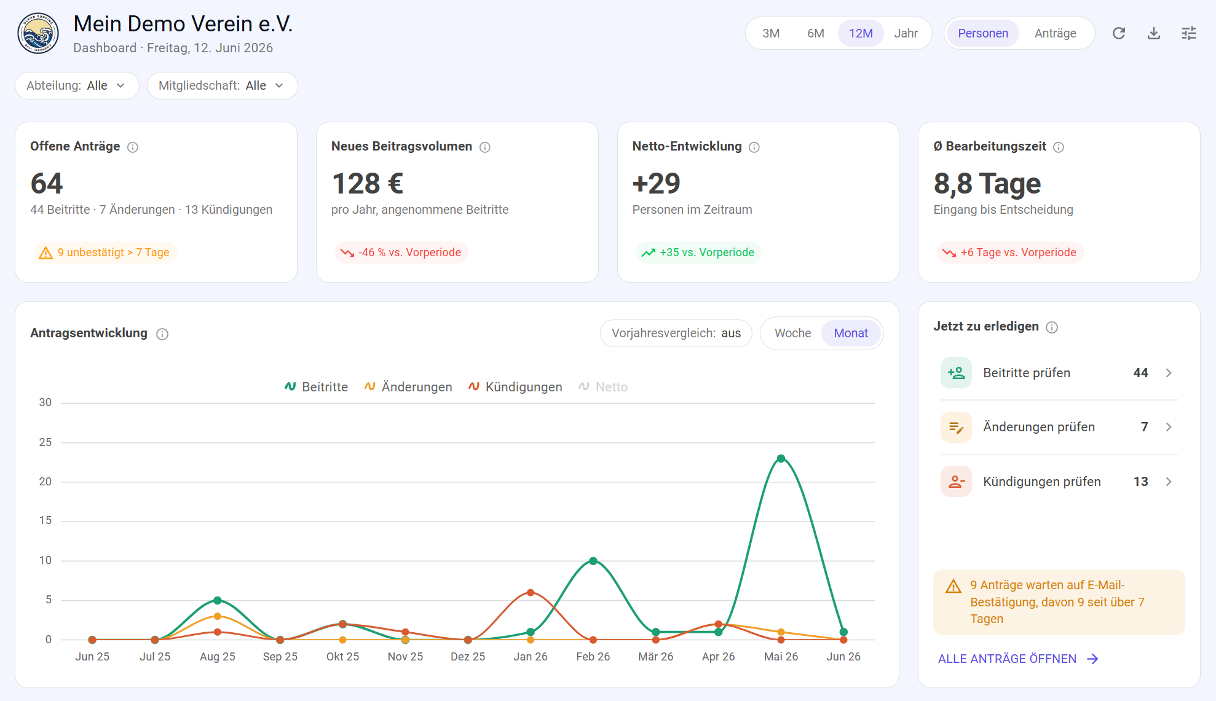Click the green add-person icon for Beitritte prüfen
The height and width of the screenshot is (701, 1216).
point(956,373)
